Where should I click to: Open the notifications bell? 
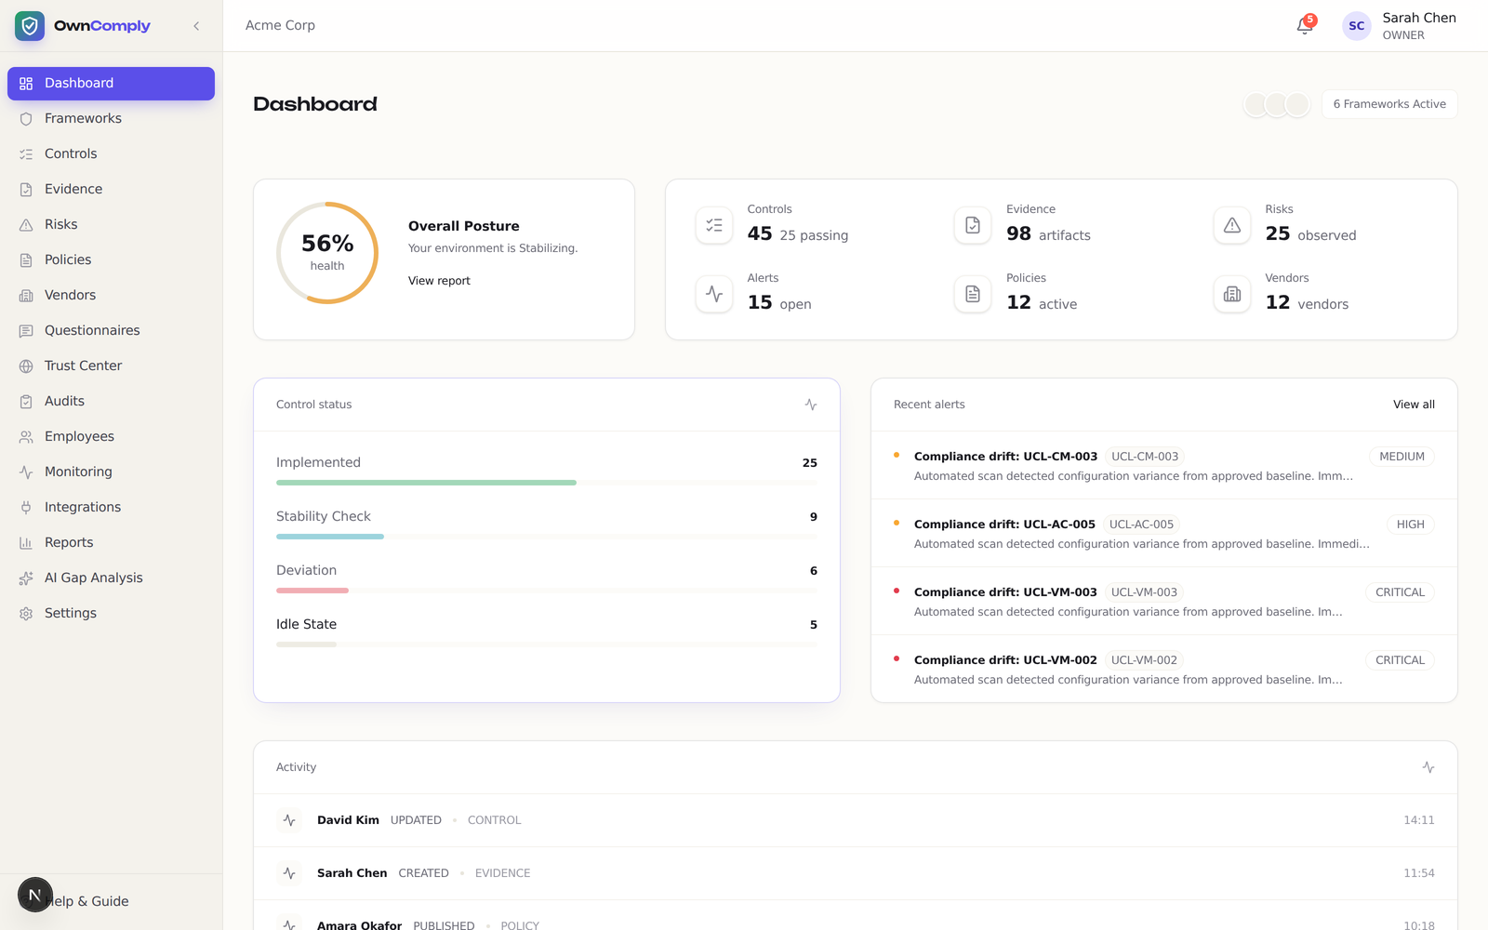[x=1305, y=26]
